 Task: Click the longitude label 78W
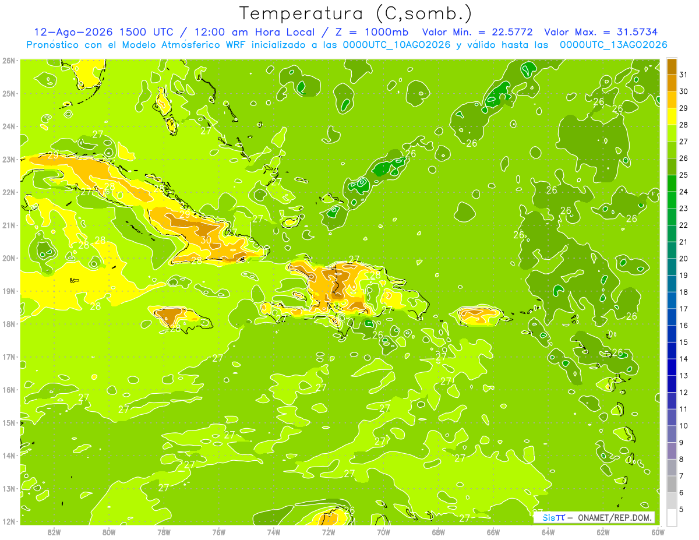164,532
